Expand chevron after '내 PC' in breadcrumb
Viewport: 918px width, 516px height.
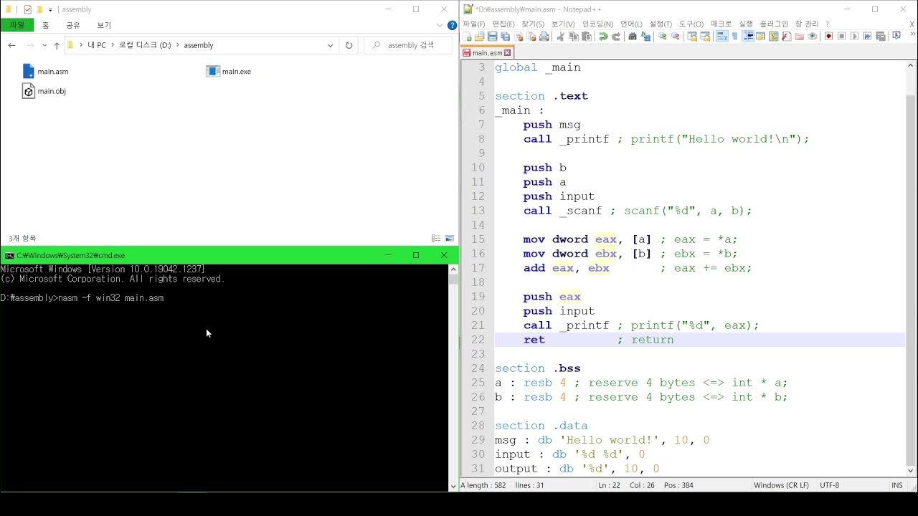click(x=111, y=45)
